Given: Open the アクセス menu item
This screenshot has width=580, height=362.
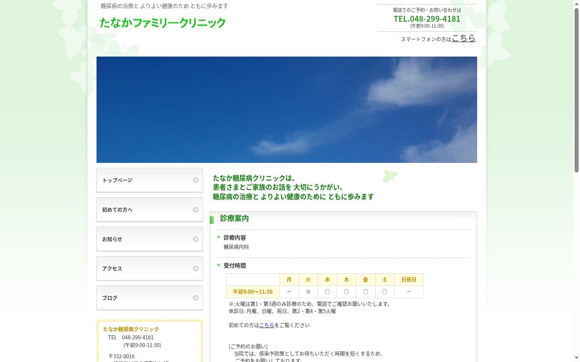Looking at the screenshot, I should 150,268.
